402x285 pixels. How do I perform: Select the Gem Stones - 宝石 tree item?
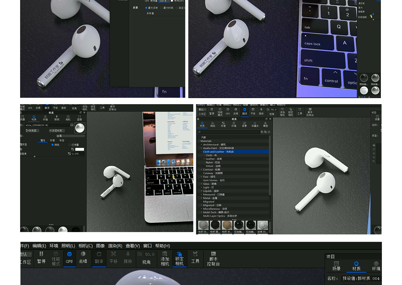(214, 180)
